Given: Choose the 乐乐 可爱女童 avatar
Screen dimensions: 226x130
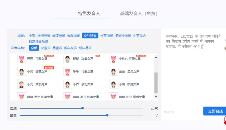Looking at the screenshot, I should coord(68,71).
